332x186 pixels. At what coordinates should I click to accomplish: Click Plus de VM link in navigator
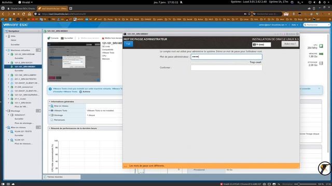pos(21,107)
